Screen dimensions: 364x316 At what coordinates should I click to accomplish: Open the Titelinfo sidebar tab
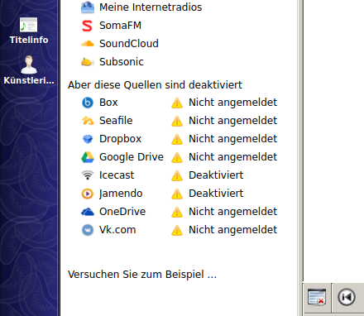click(29, 31)
